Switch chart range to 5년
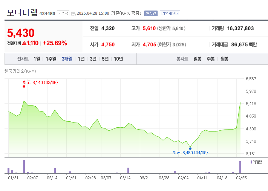The height and width of the screenshot is (191, 268). 105,59
